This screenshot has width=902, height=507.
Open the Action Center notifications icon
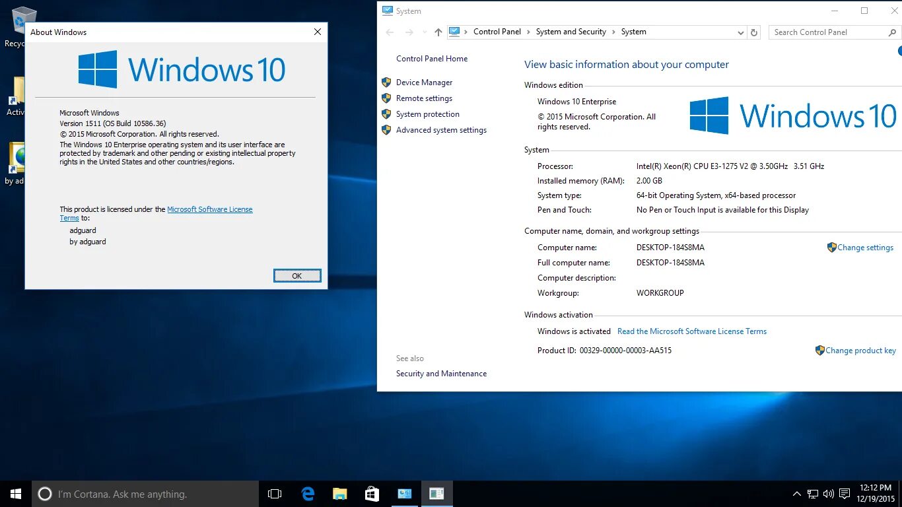click(845, 494)
